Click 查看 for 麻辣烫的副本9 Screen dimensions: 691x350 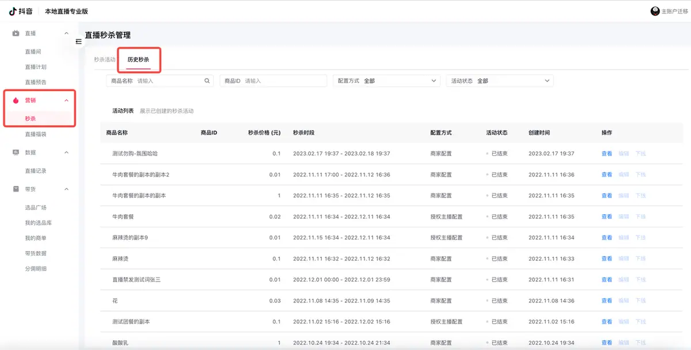(607, 238)
